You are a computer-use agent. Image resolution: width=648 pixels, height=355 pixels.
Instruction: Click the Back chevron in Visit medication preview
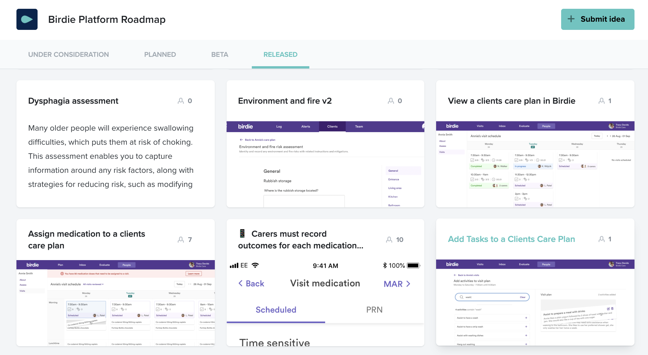coord(241,283)
